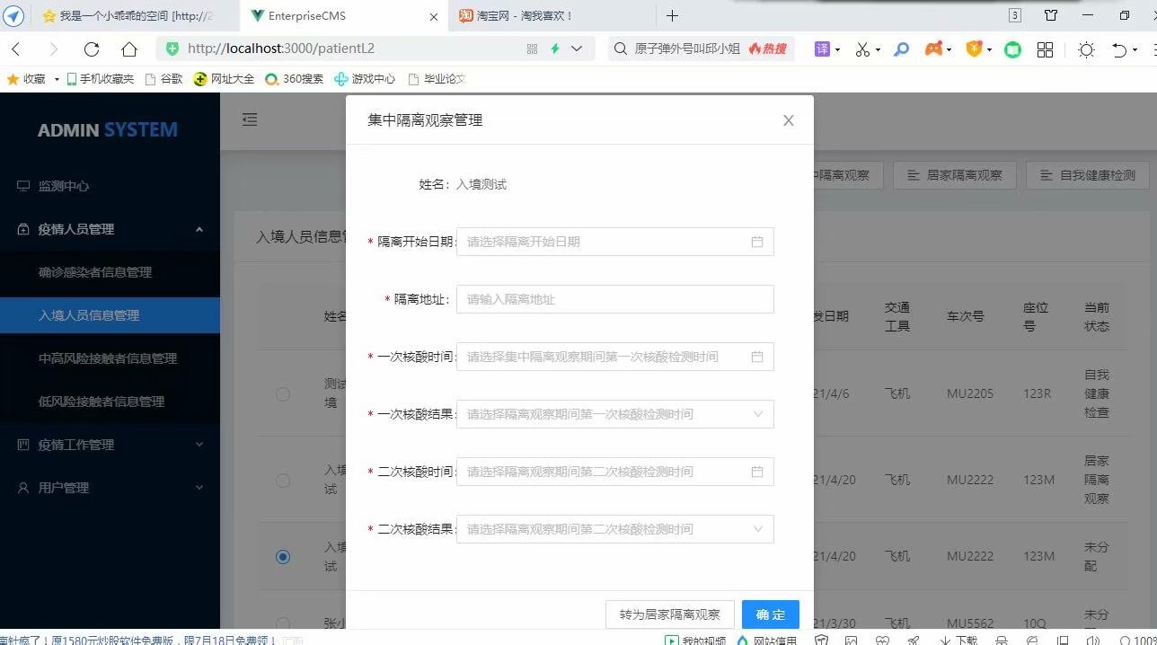
Task: Open 低风险接触者信息管理 page
Action: (110, 402)
